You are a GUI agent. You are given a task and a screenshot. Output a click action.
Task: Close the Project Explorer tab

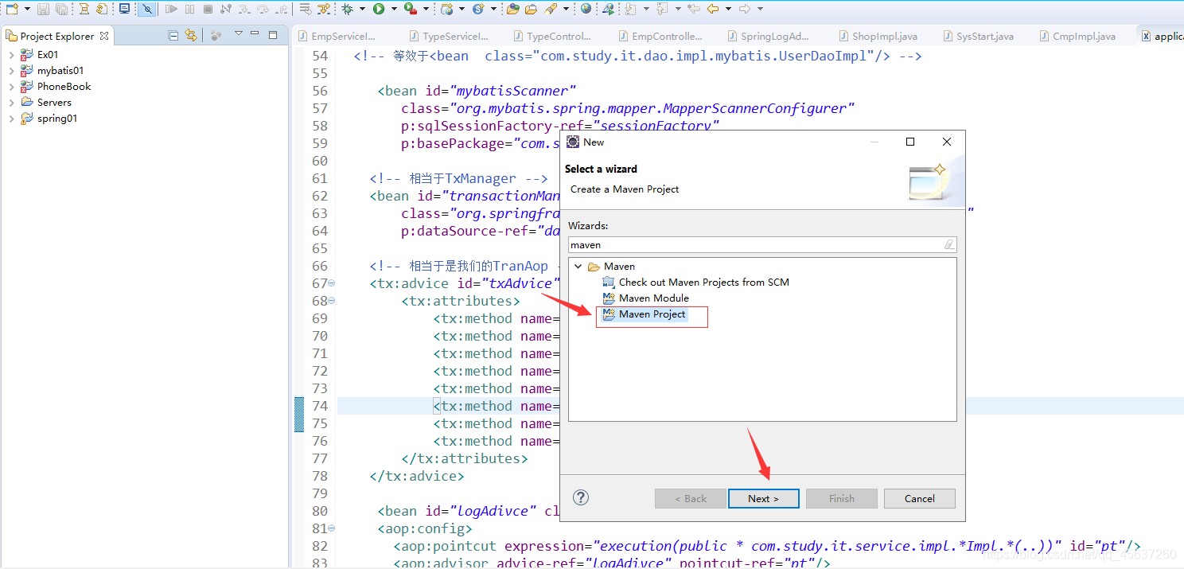104,36
